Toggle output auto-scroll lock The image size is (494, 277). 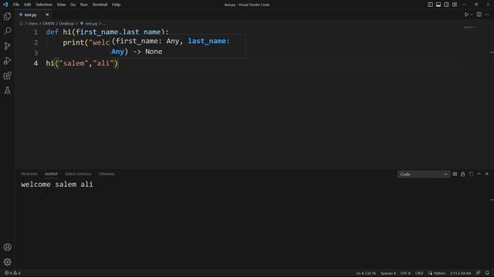(463, 174)
